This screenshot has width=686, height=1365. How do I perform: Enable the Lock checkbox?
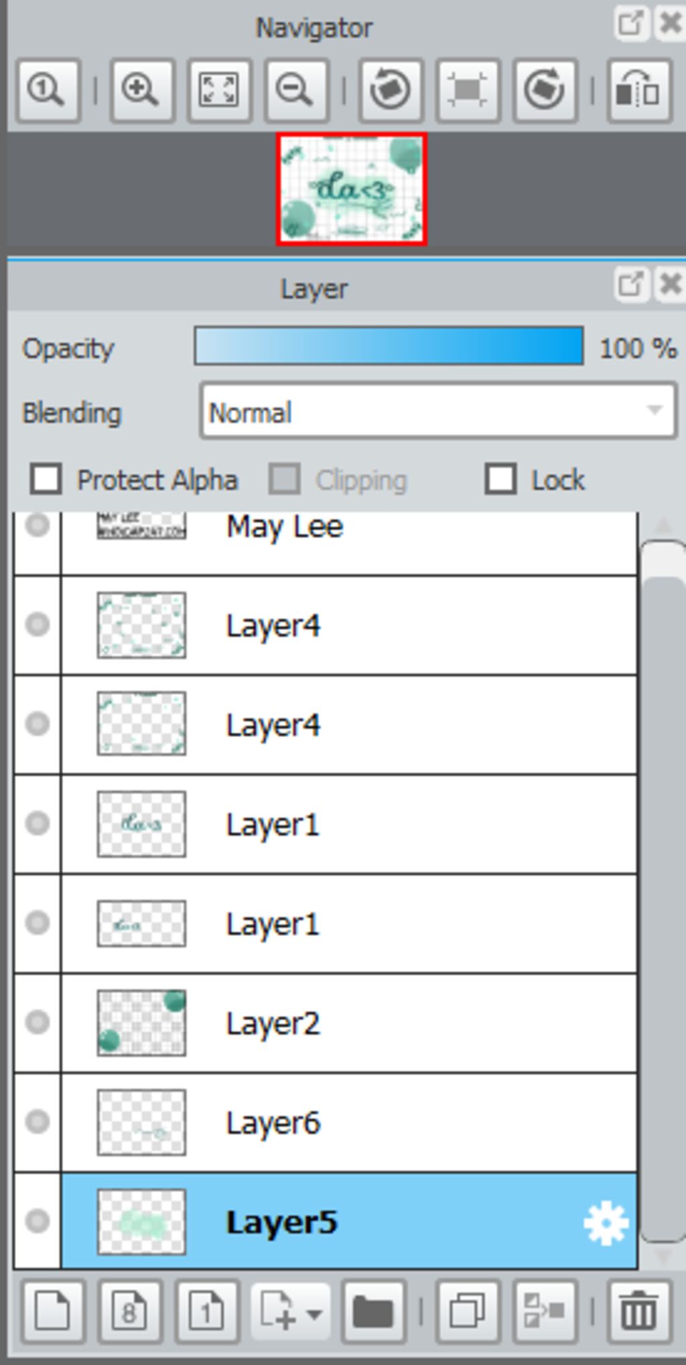[500, 480]
